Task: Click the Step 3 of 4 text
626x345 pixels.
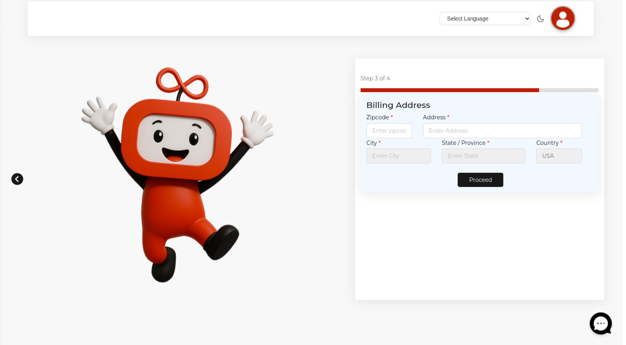Action: coord(375,78)
